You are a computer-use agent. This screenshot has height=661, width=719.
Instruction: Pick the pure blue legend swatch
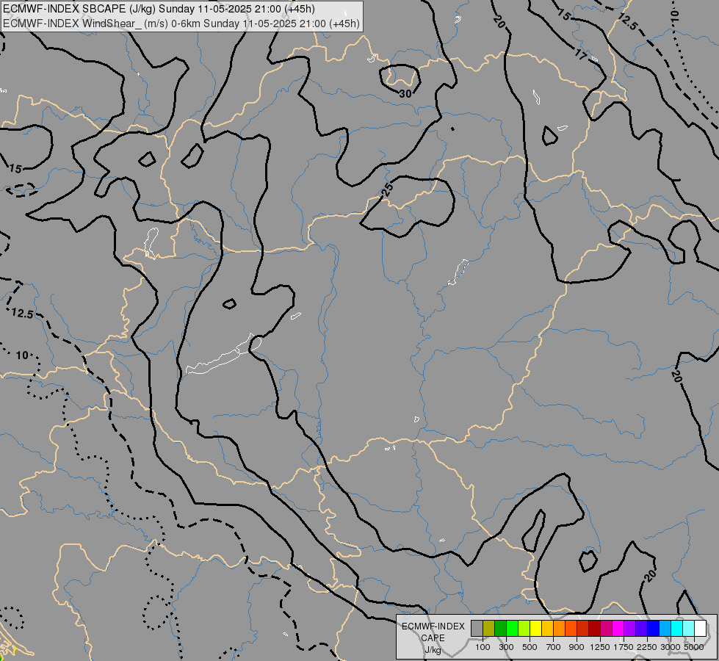point(653,629)
